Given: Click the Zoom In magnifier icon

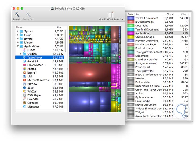Looking at the screenshot, I should 17,15.
